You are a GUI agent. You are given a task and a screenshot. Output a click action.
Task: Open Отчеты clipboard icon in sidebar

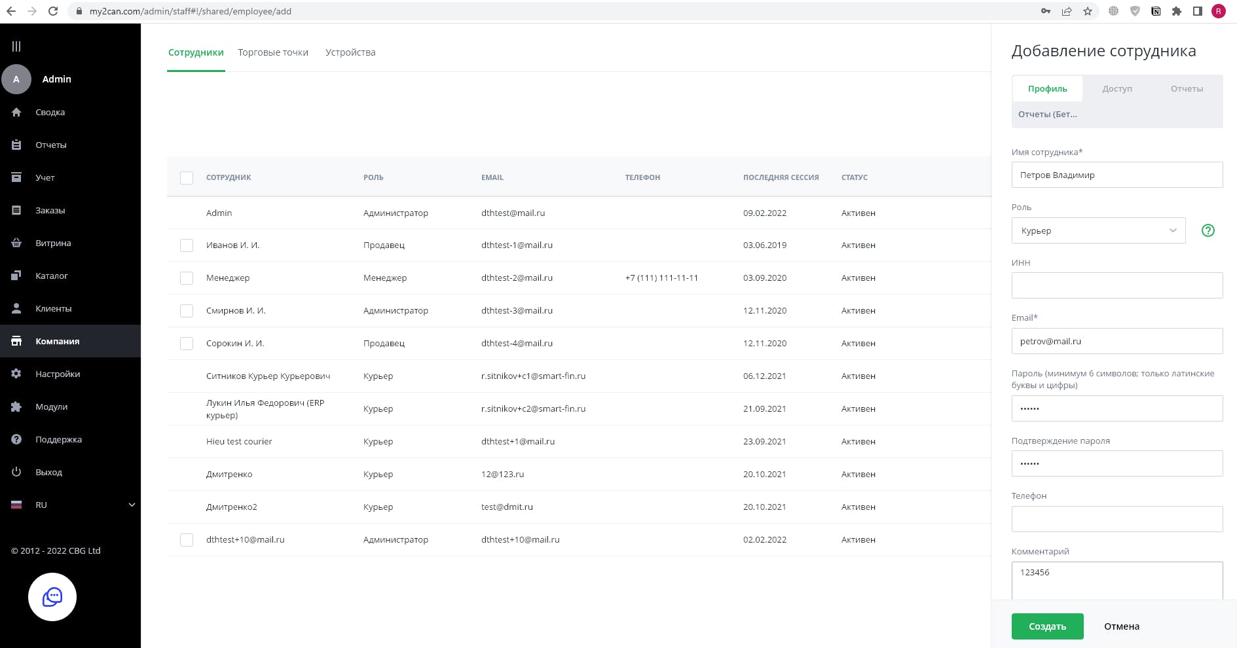pos(16,145)
